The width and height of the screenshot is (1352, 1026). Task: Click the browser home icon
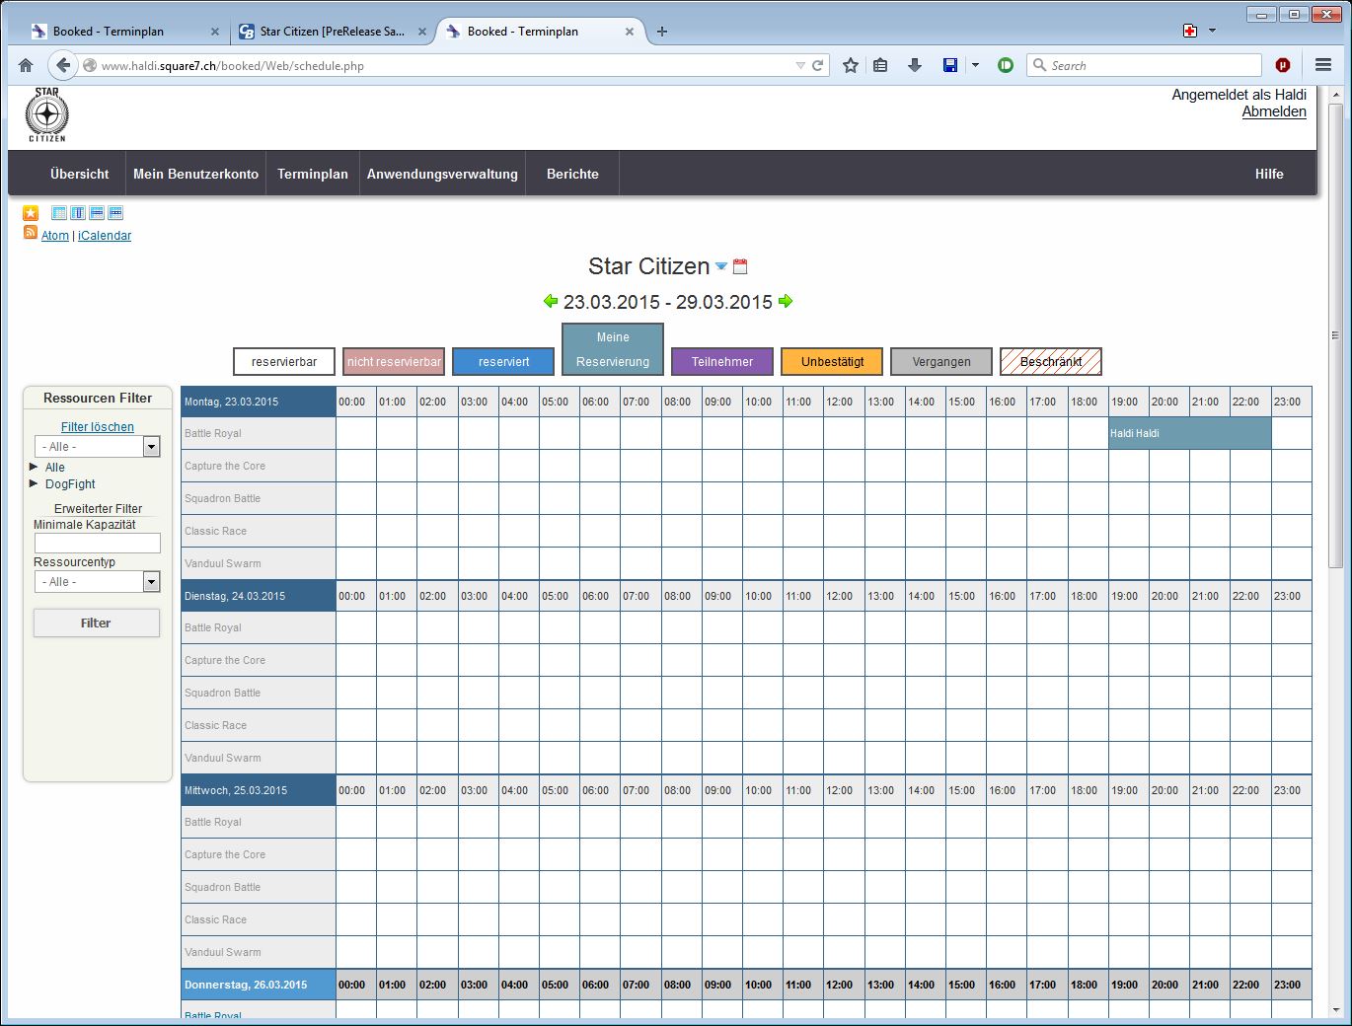26,65
